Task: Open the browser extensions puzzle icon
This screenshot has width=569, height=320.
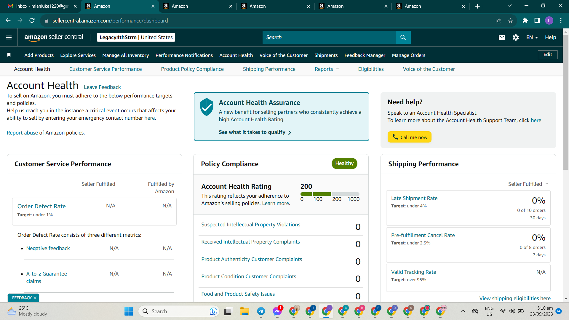Action: 525,20
